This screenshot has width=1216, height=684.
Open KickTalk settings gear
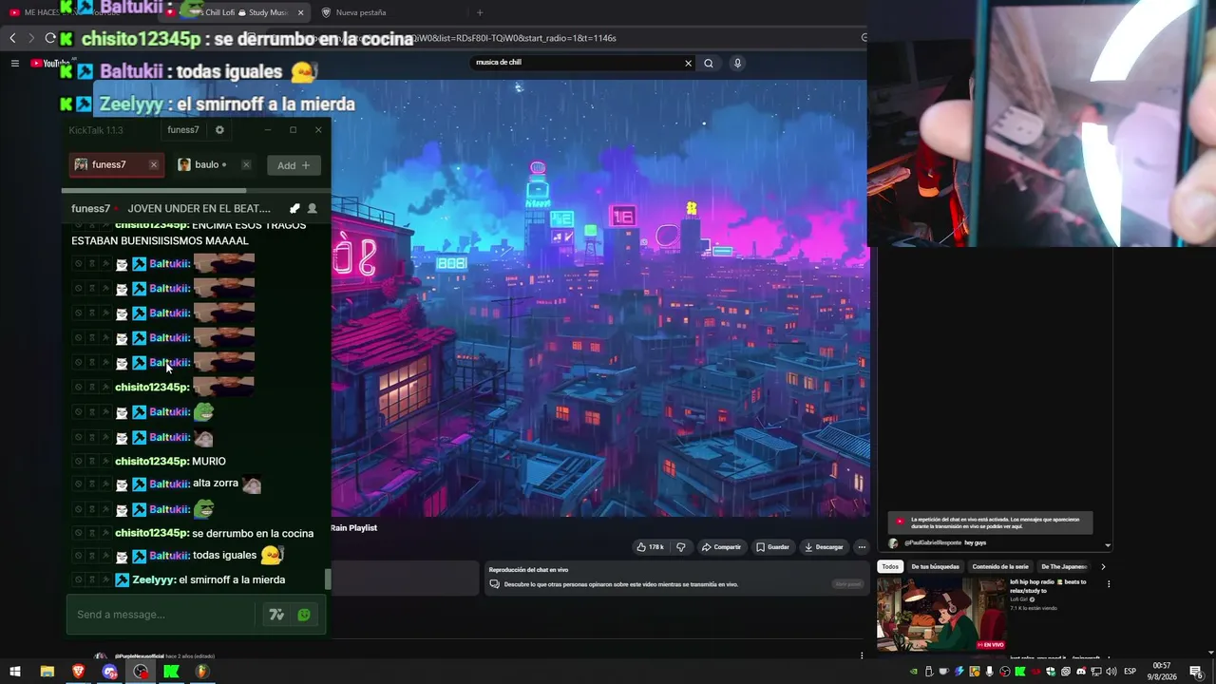219,130
